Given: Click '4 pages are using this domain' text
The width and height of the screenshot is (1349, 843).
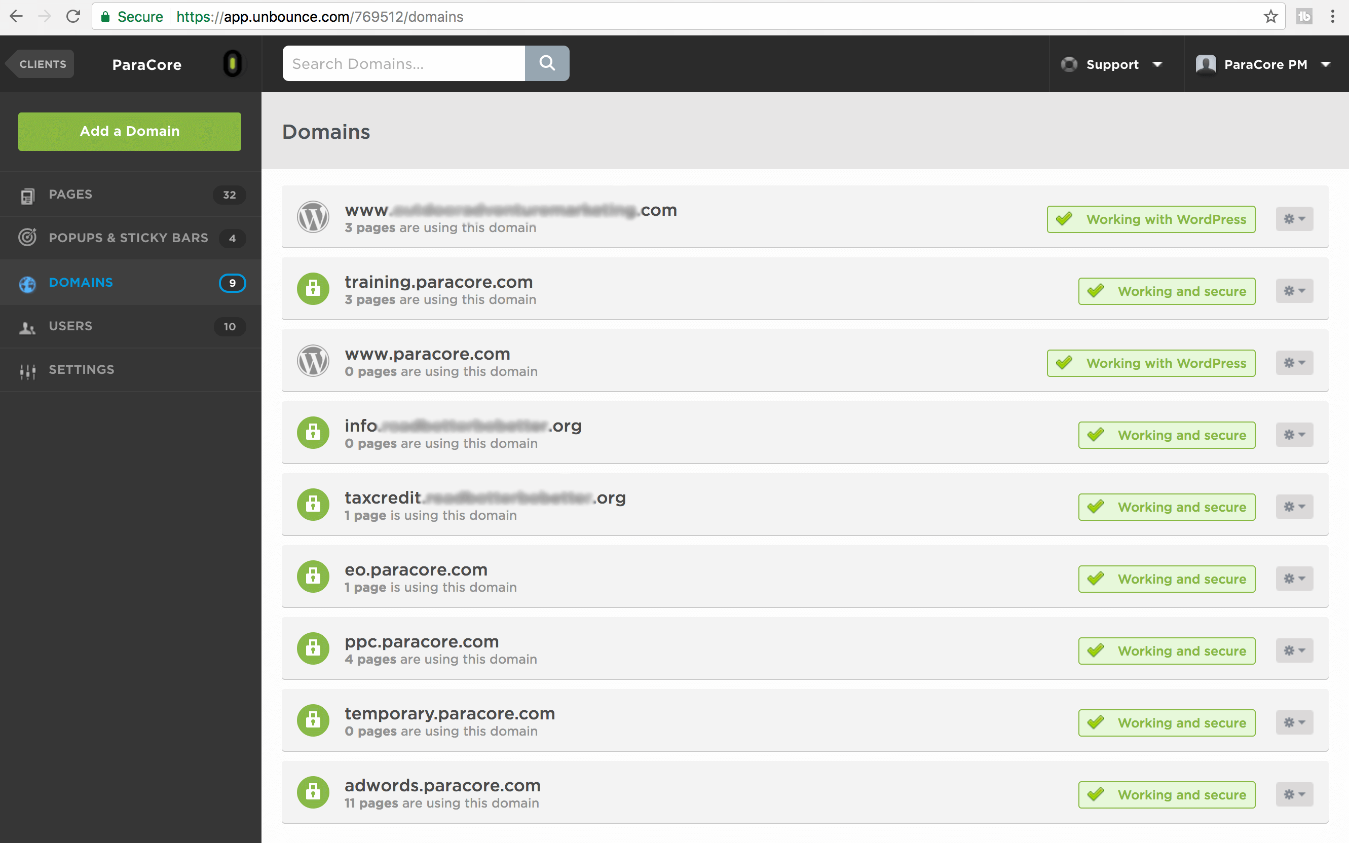Looking at the screenshot, I should pyautogui.click(x=440, y=659).
